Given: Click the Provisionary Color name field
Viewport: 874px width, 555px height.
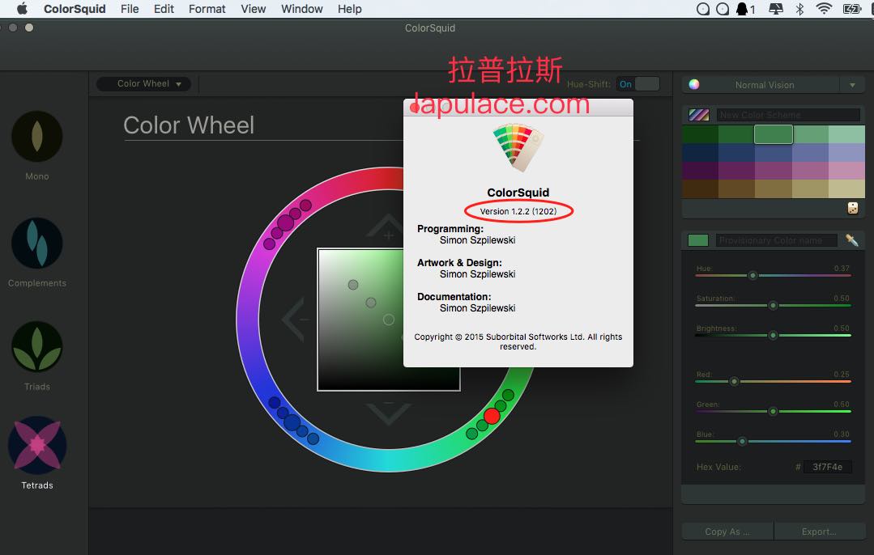Looking at the screenshot, I should [777, 240].
